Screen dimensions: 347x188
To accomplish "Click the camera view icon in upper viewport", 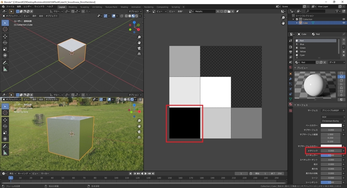I will point(139,48).
